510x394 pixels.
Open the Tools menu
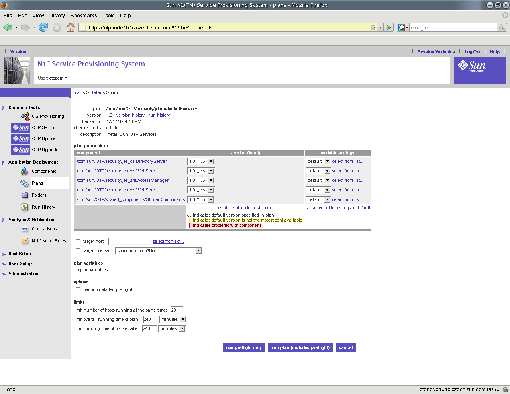point(108,15)
